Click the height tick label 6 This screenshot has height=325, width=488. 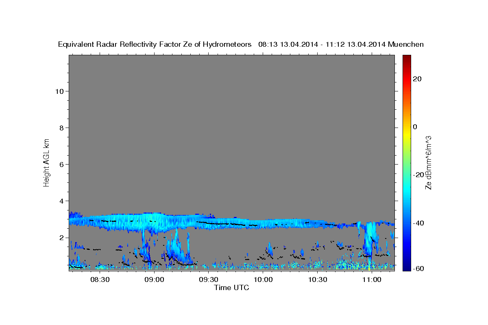[x=61, y=164]
